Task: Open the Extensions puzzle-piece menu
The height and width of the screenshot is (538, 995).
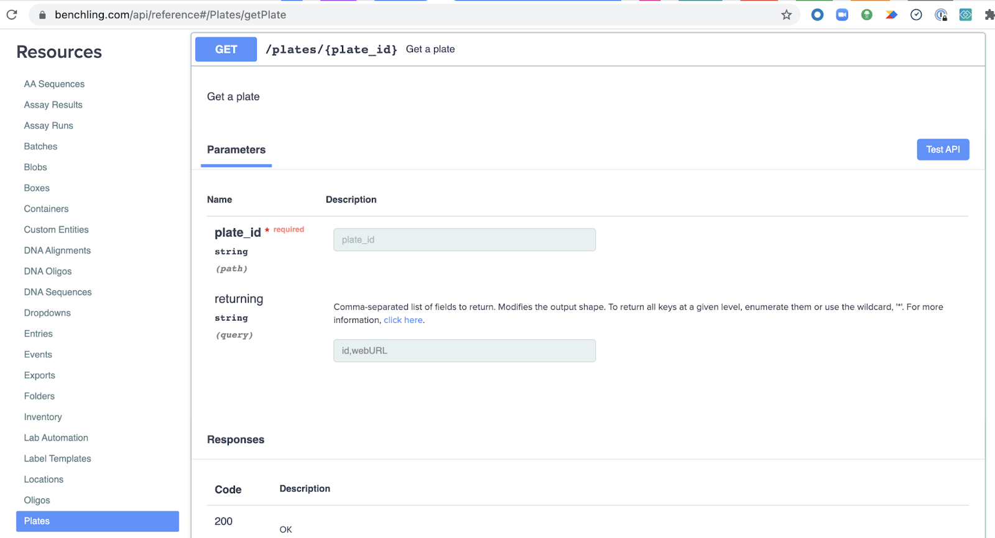Action: point(989,15)
